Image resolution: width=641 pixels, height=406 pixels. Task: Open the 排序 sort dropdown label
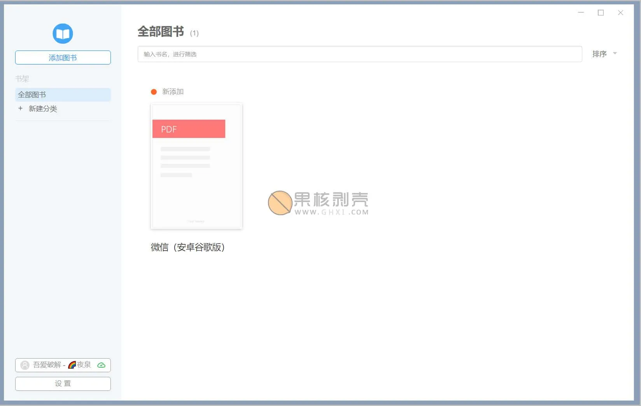(599, 54)
